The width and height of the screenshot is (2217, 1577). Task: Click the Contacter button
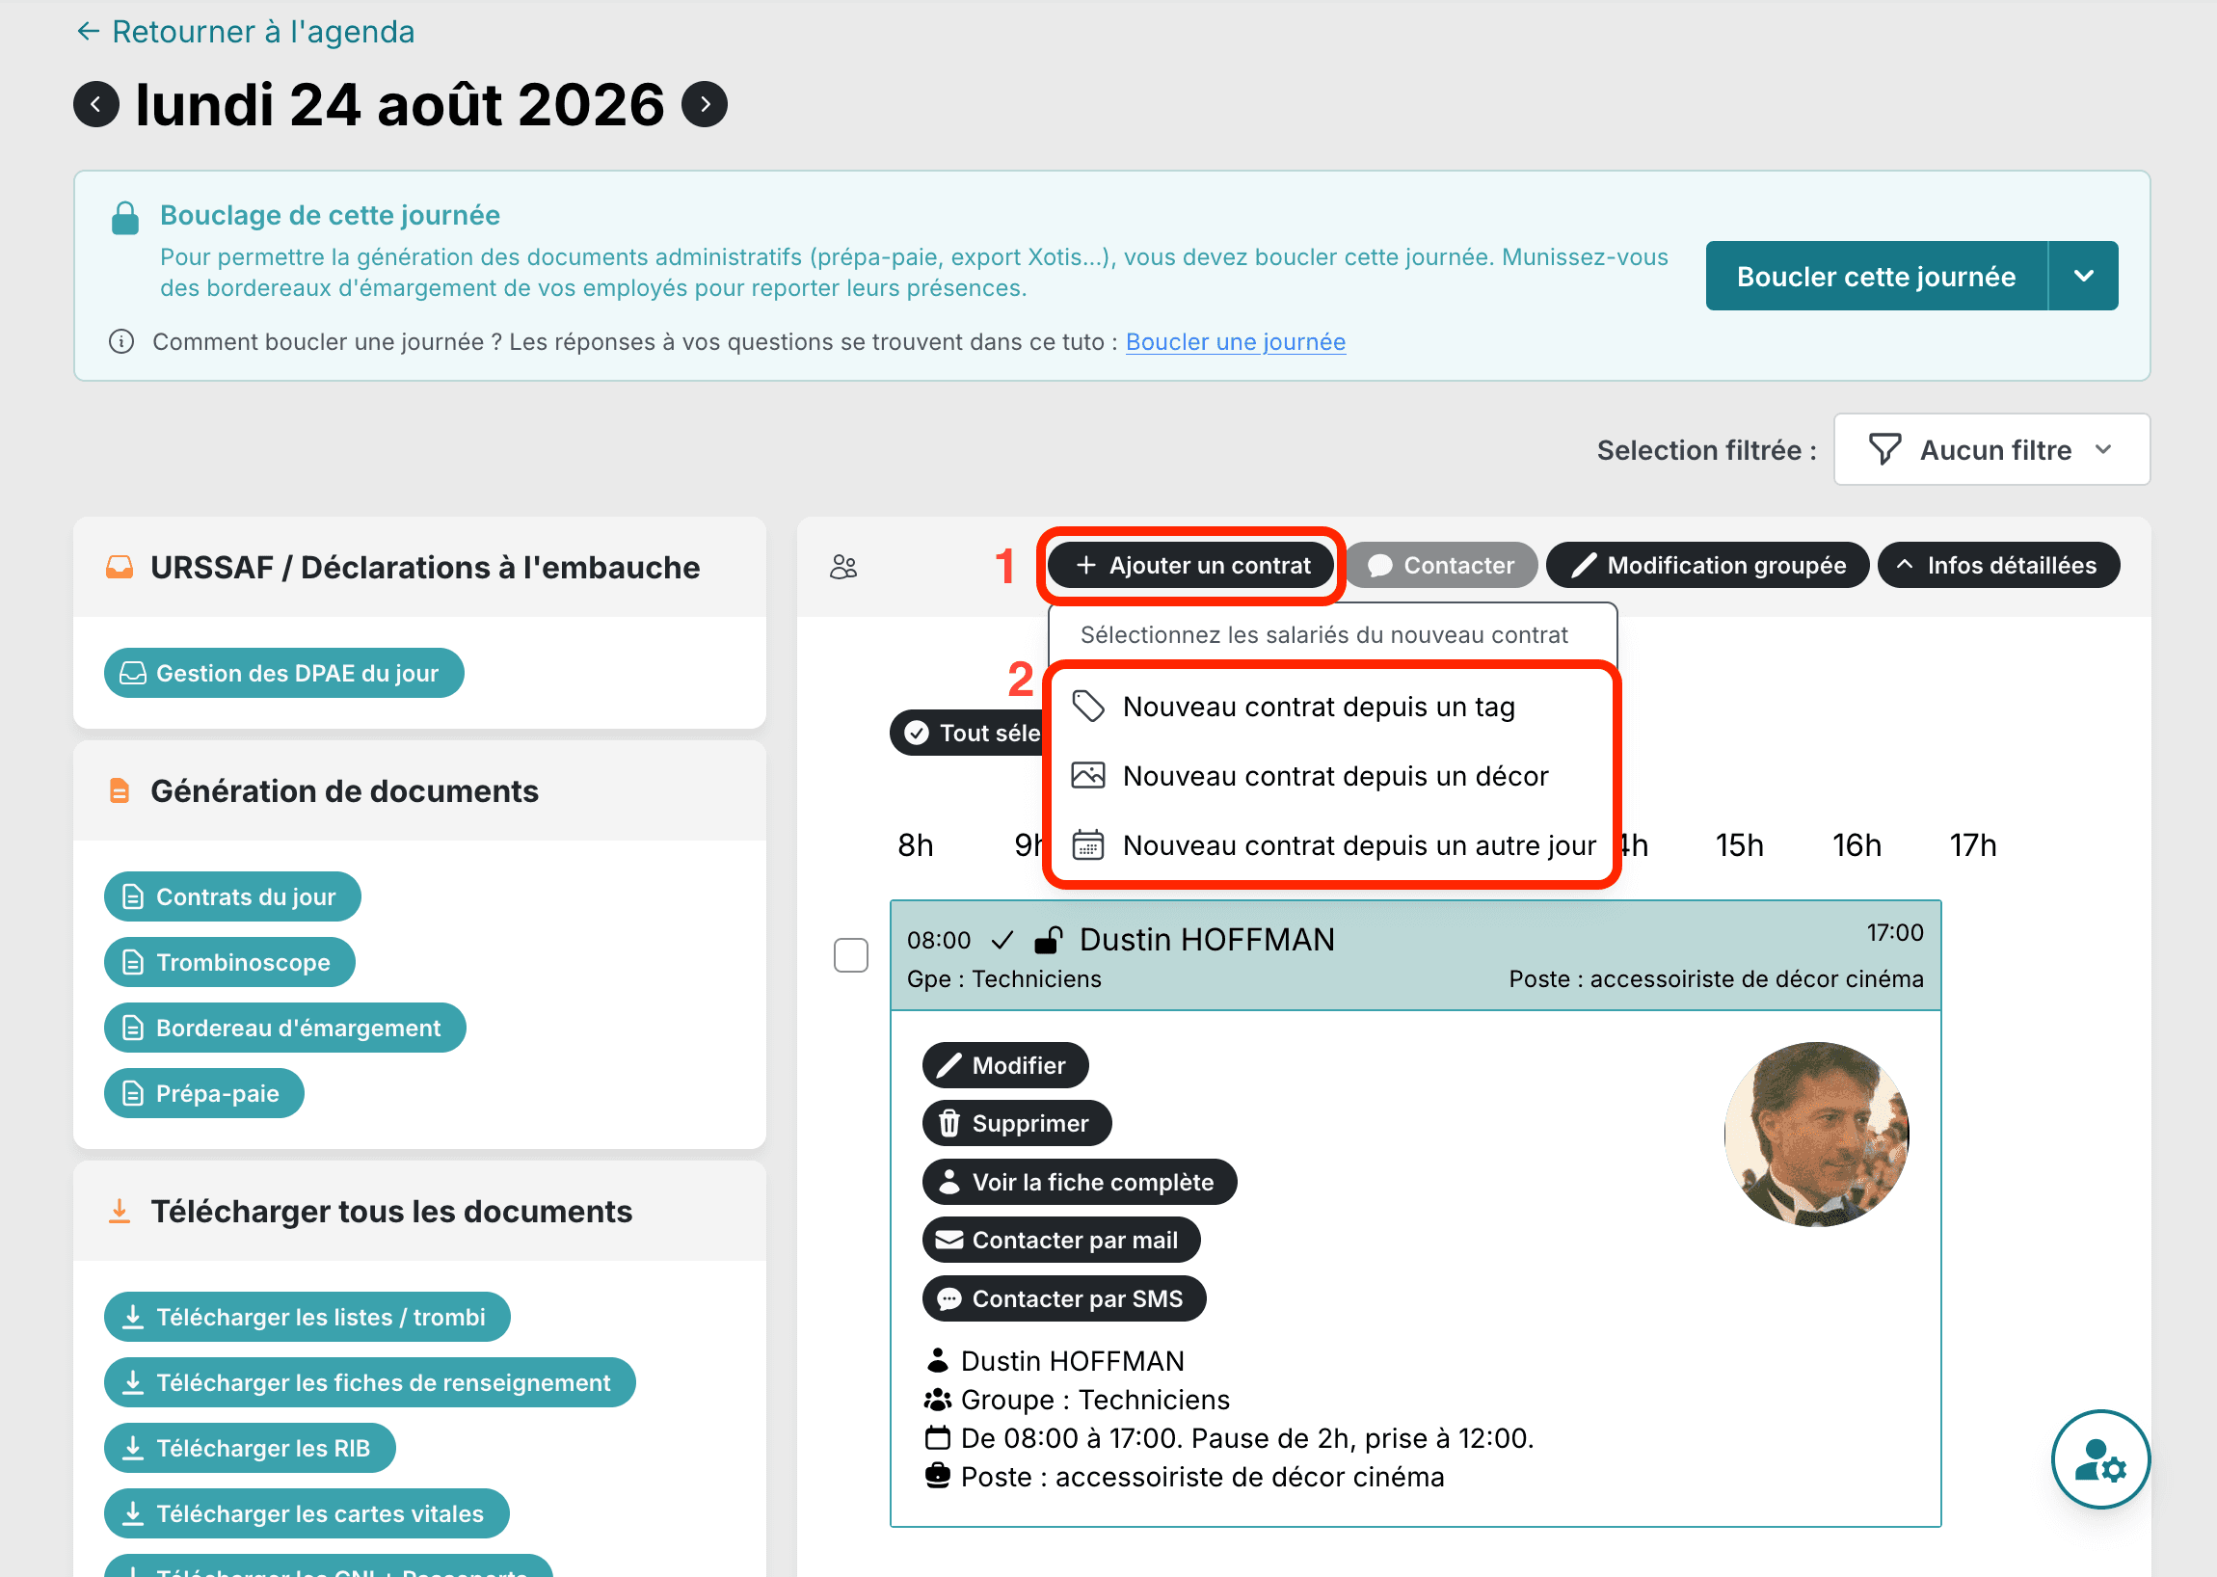coord(1441,565)
